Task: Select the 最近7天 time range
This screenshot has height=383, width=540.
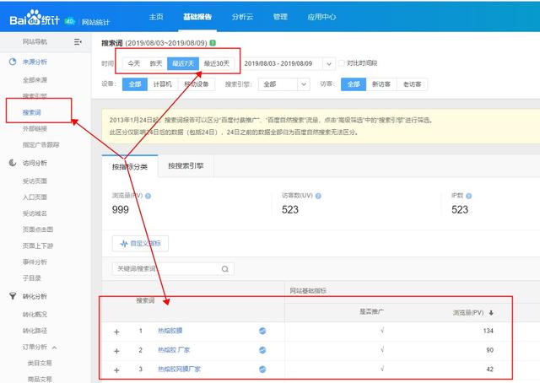Action: point(183,64)
